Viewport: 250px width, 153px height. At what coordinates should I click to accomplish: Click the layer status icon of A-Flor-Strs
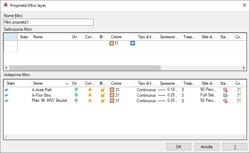point(7,95)
